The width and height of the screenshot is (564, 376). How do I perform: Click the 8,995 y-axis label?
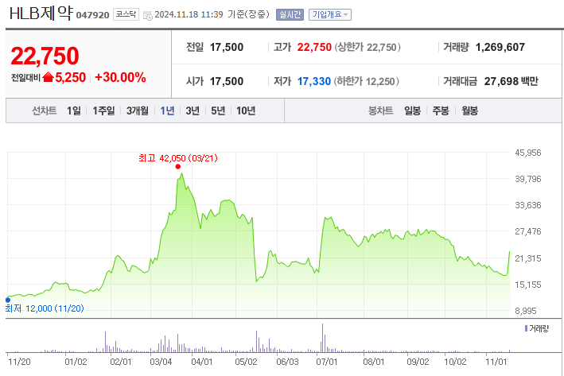tap(526, 311)
